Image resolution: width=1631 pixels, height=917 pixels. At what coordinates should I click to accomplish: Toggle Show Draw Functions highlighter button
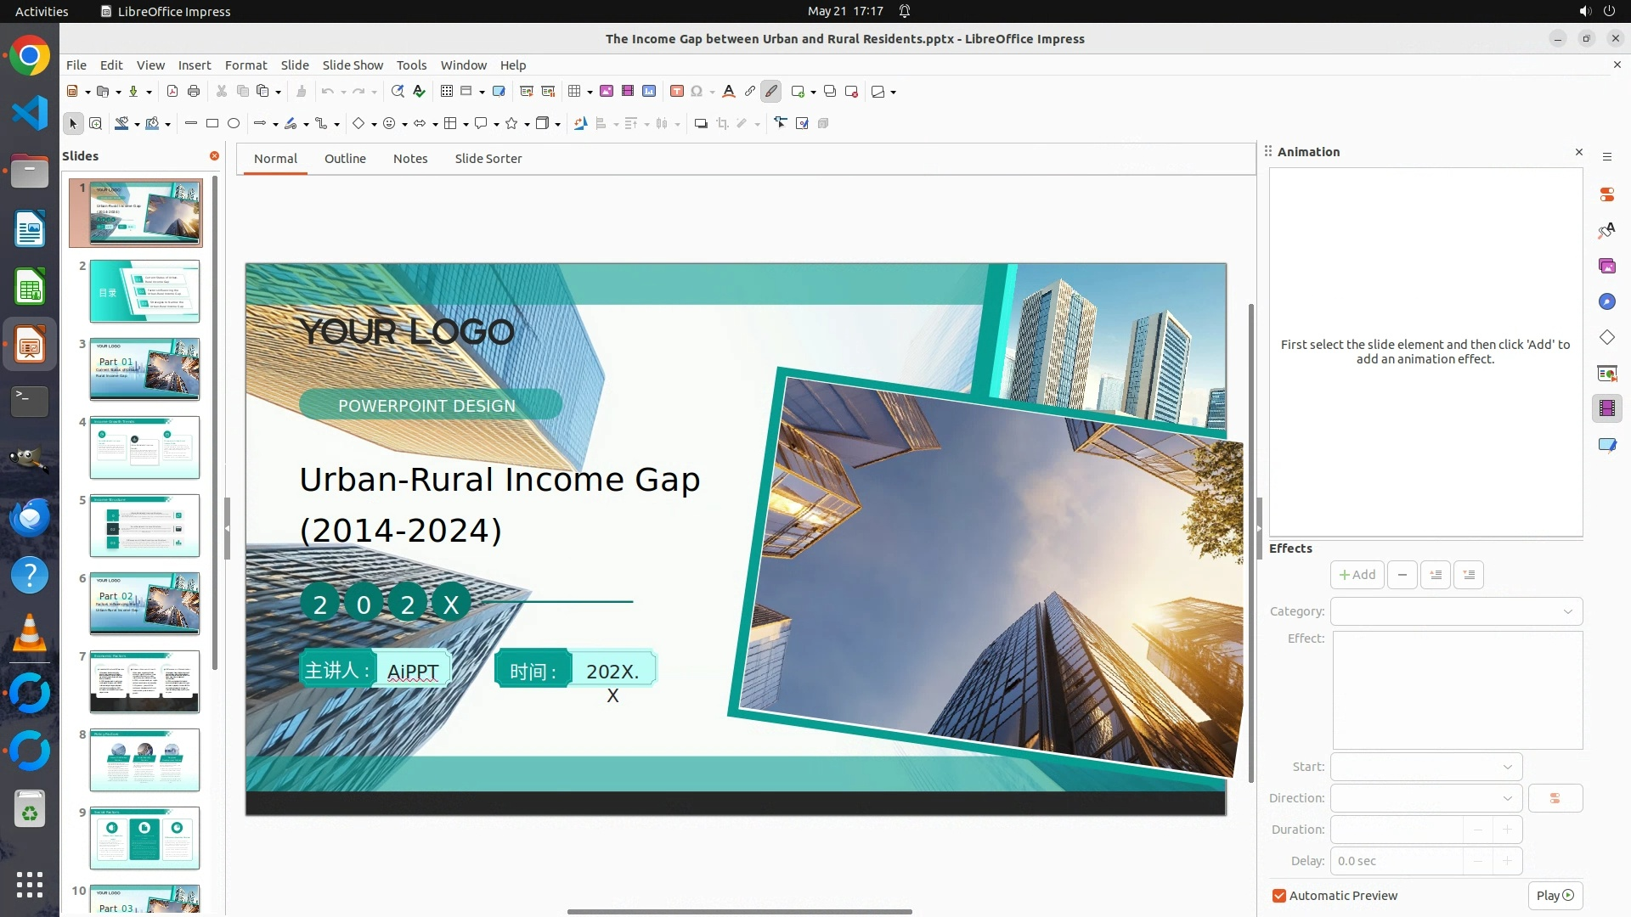pyautogui.click(x=771, y=92)
